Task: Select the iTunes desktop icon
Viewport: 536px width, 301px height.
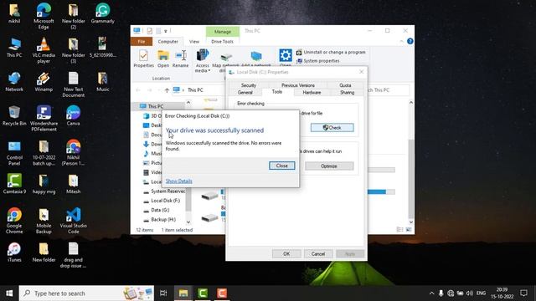Action: (14, 252)
